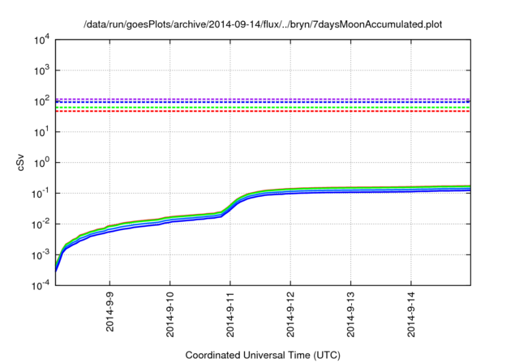The image size is (519, 363).
Task: Click the 10^-4 y-axis tick label
Action: pos(41,285)
